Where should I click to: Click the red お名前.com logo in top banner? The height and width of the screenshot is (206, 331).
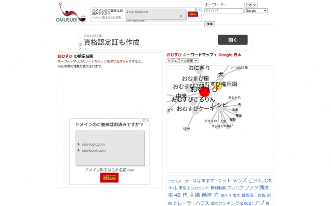click(x=193, y=14)
